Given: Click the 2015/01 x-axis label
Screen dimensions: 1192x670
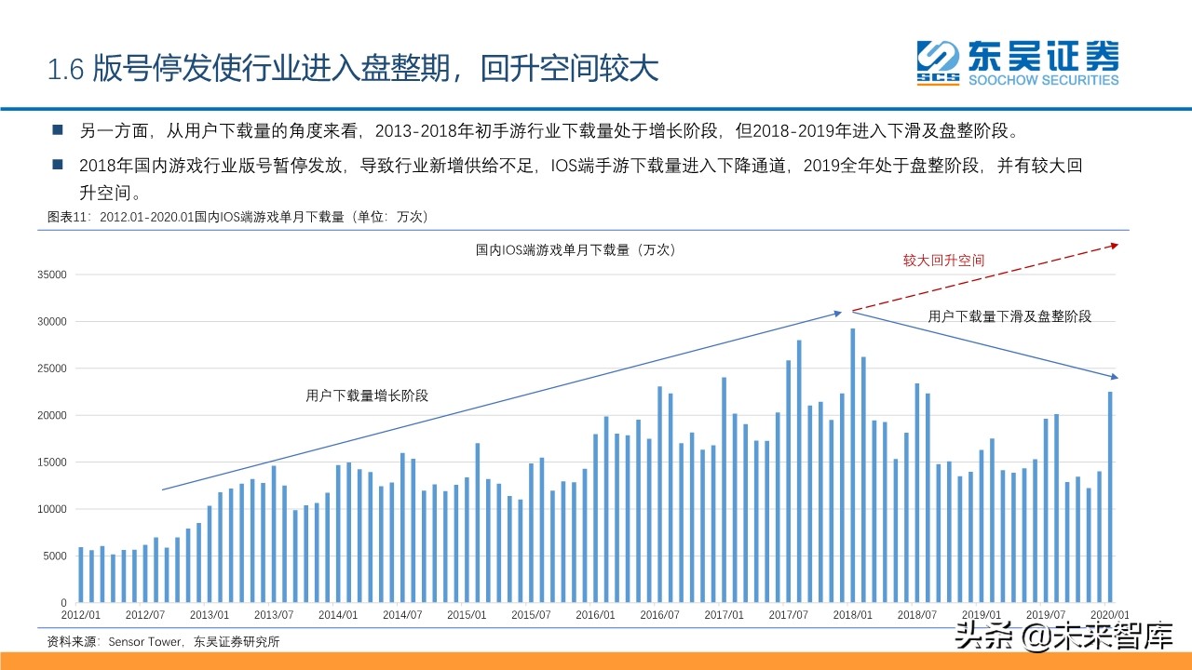Looking at the screenshot, I should click(x=467, y=615).
